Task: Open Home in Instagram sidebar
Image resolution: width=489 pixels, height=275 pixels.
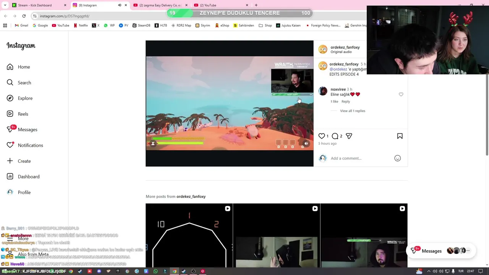Action: coord(18,67)
